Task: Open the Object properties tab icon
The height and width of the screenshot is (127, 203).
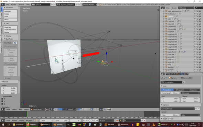Action: 177,74
